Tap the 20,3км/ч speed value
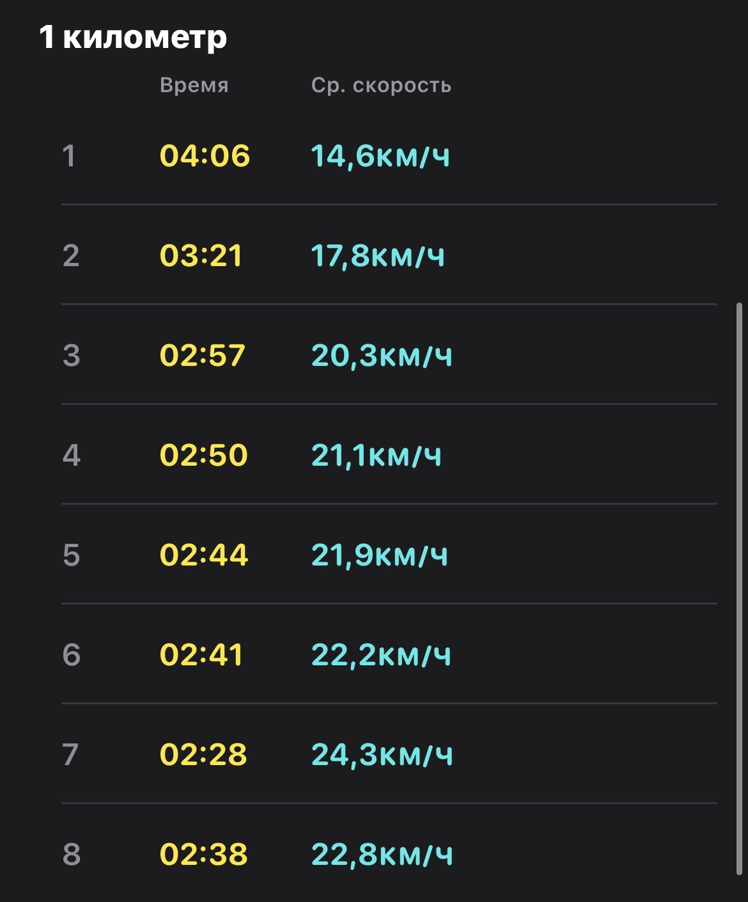This screenshot has height=902, width=748. click(x=382, y=356)
